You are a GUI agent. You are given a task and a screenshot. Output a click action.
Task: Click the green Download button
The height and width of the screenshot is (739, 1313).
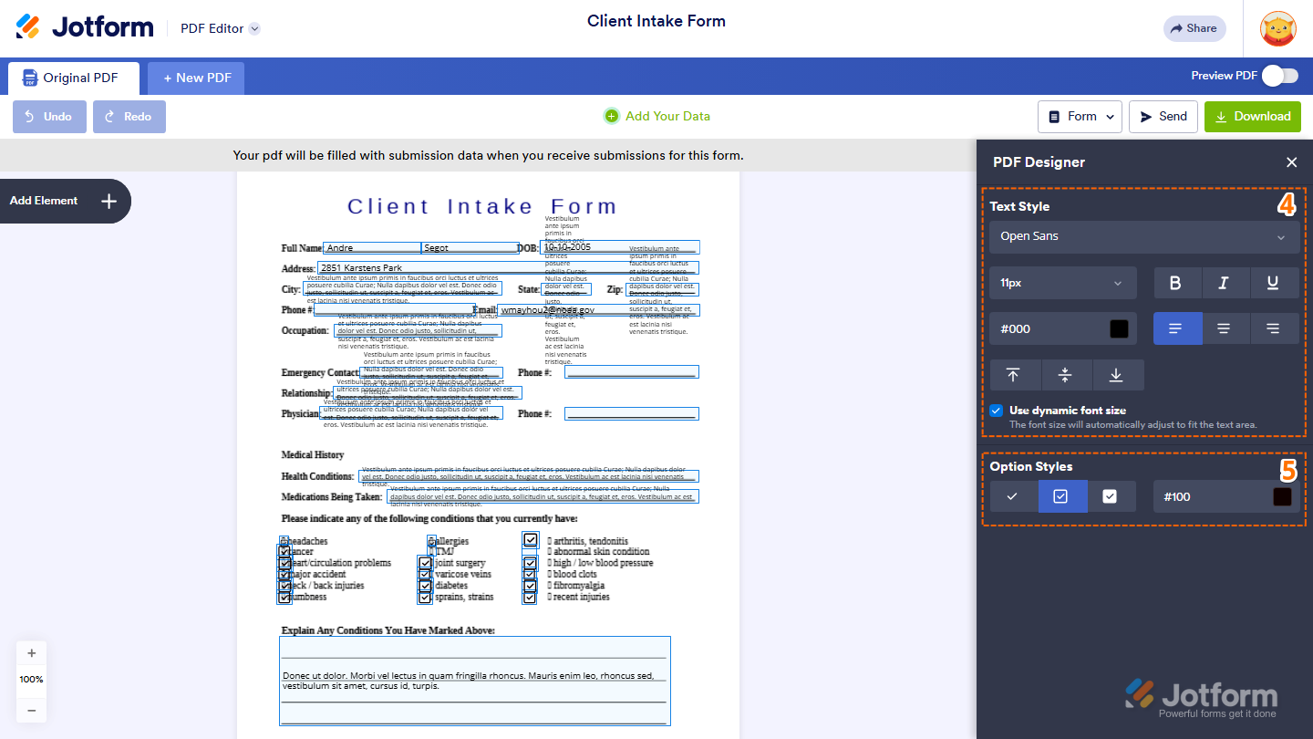1253,116
